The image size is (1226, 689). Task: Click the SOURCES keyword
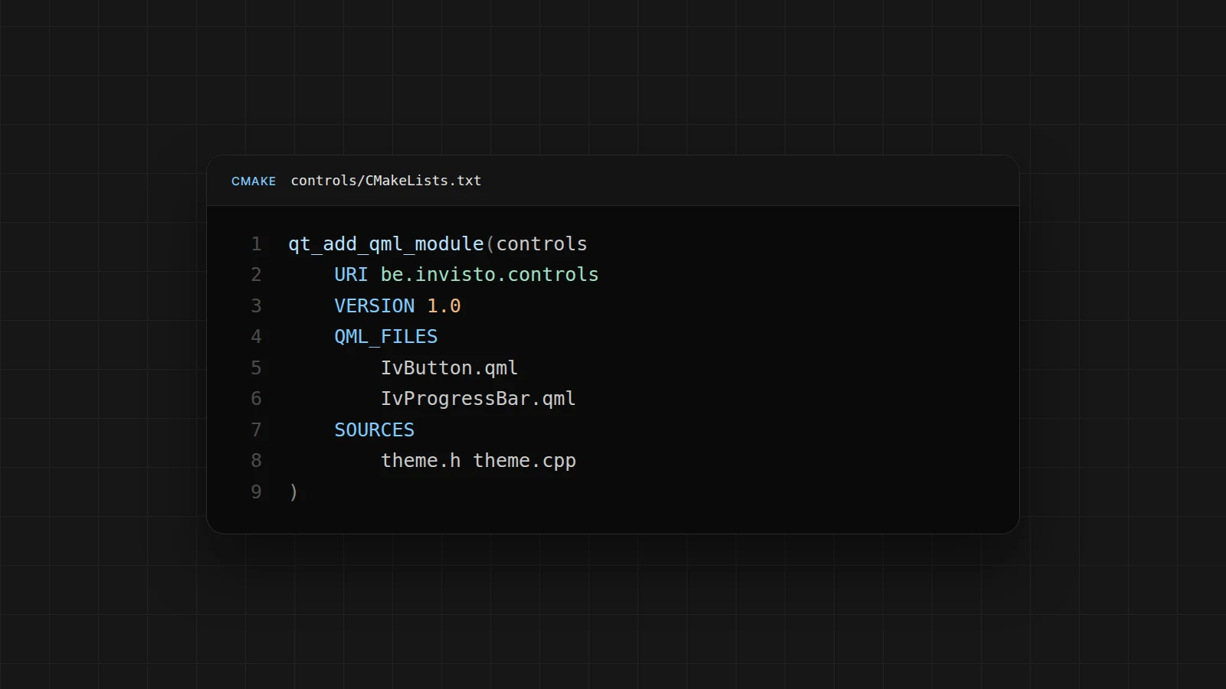tap(374, 430)
